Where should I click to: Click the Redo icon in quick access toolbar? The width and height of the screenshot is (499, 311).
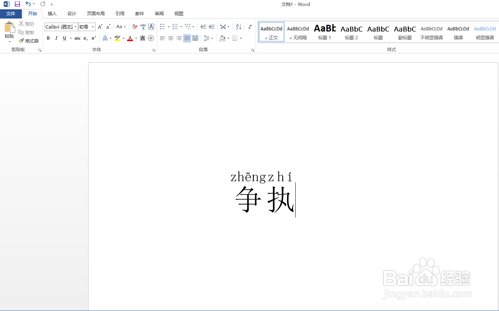43,4
